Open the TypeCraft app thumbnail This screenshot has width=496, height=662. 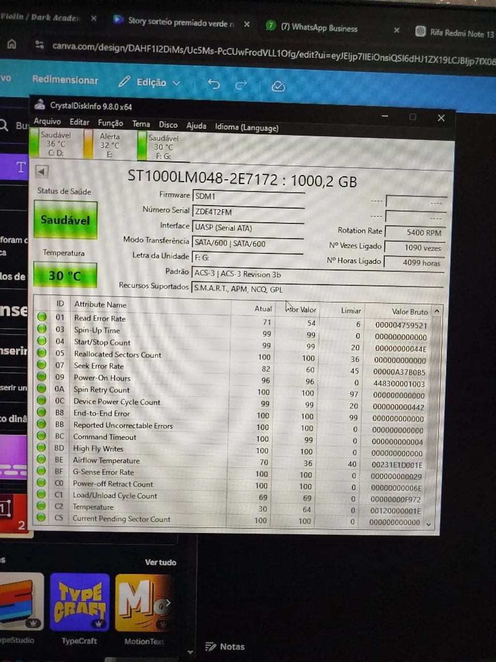click(x=80, y=603)
